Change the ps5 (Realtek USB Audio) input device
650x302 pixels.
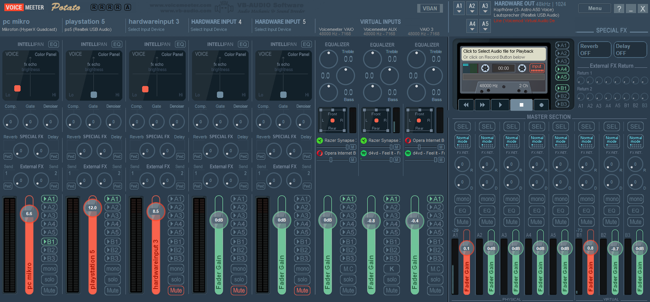tap(88, 29)
